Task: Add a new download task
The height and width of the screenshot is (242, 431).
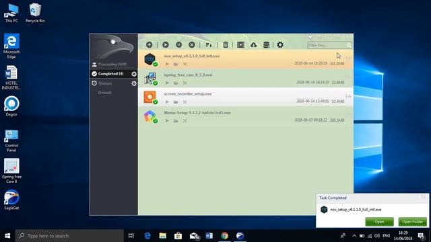Action: point(150,45)
